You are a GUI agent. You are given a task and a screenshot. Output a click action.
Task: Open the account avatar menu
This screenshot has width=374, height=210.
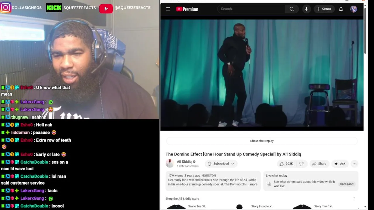tap(354, 9)
